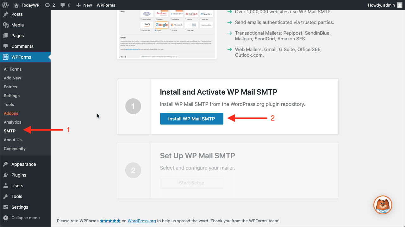
Task: Click the AWS mailer logo in screenshot
Action: click(147, 25)
